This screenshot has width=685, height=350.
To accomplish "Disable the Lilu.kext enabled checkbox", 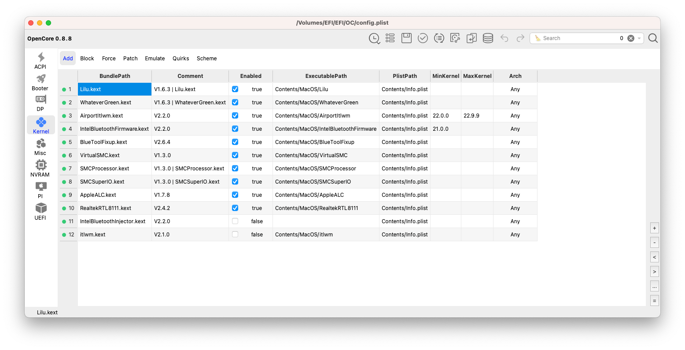I will point(235,89).
